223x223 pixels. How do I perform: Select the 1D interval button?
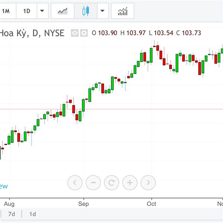(27, 11)
